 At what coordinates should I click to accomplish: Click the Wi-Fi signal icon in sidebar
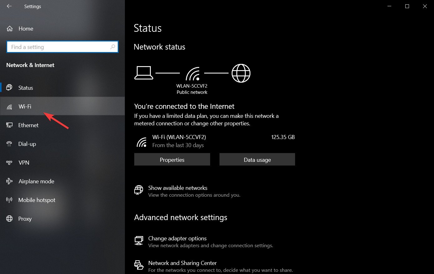(9, 107)
